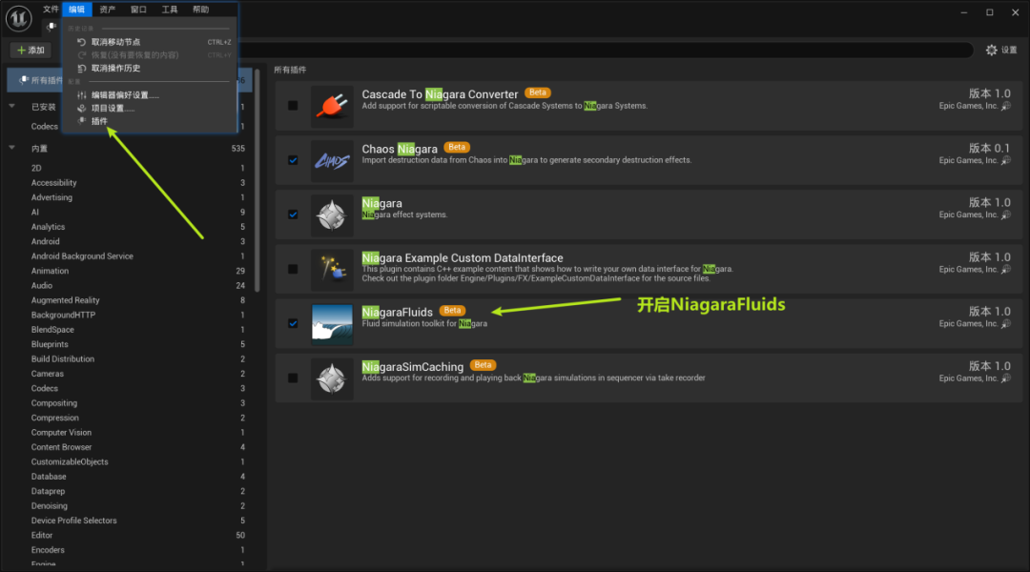Viewport: 1030px width, 572px height.
Task: Enable the Cascade To Niagara Converter checkbox
Action: pos(293,106)
